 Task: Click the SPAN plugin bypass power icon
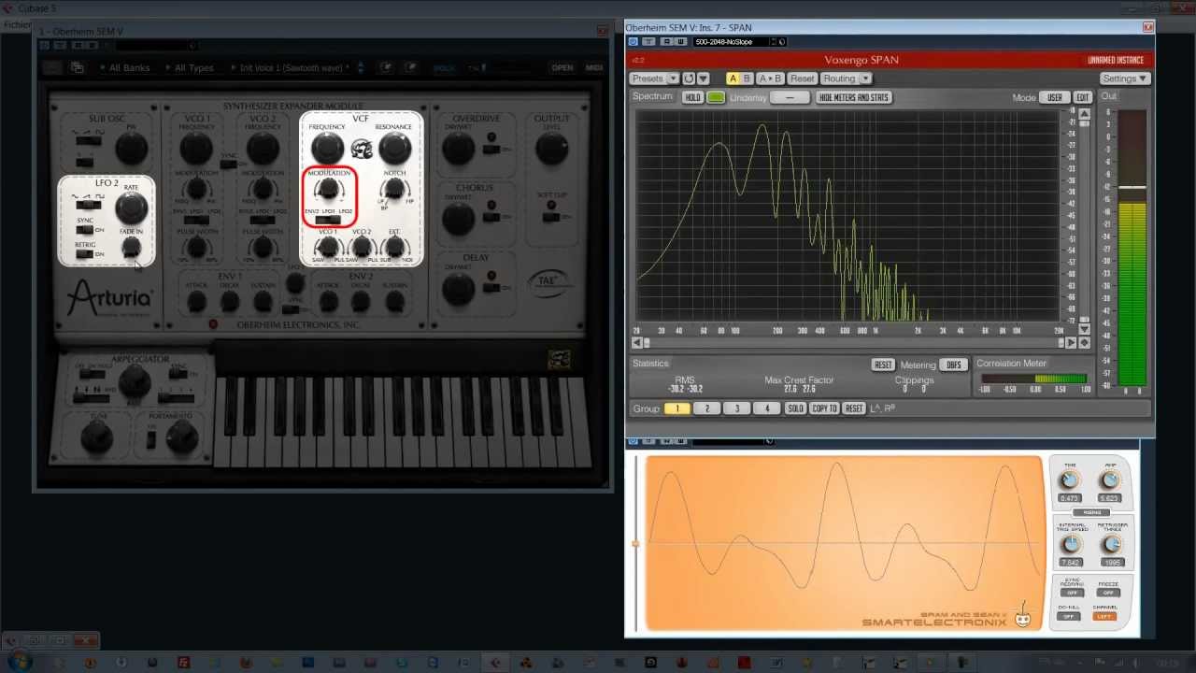coord(634,41)
